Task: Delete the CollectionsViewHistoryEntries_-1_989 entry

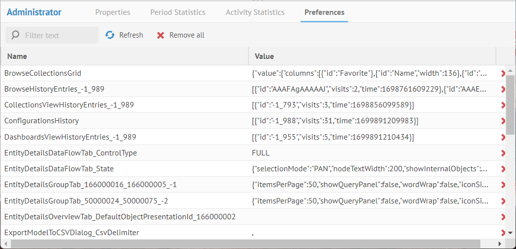Action: tap(503, 105)
